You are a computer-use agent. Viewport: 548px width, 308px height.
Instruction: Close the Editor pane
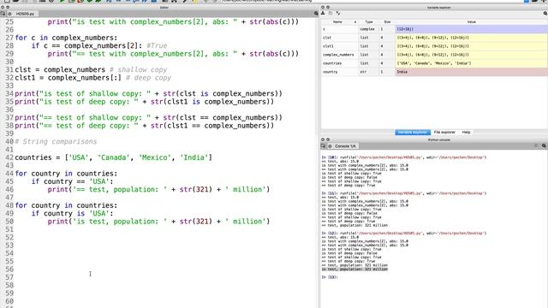pyautogui.click(x=3, y=7)
